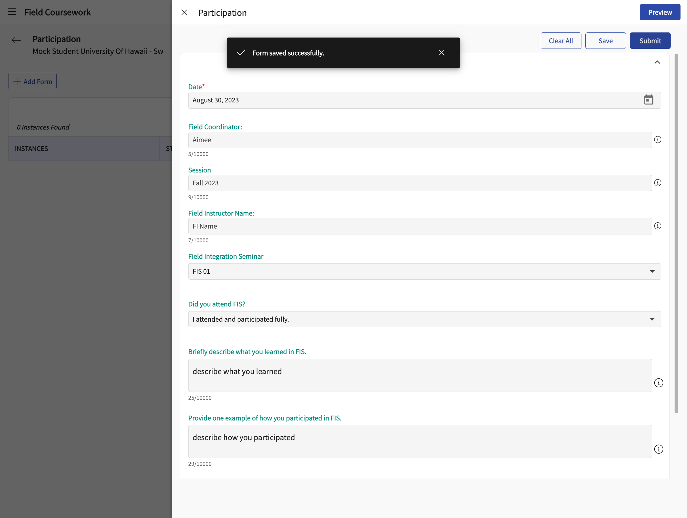Viewport: 687px width, 518px height.
Task: Edit the 'describe how you participated' text area
Action: pyautogui.click(x=420, y=441)
